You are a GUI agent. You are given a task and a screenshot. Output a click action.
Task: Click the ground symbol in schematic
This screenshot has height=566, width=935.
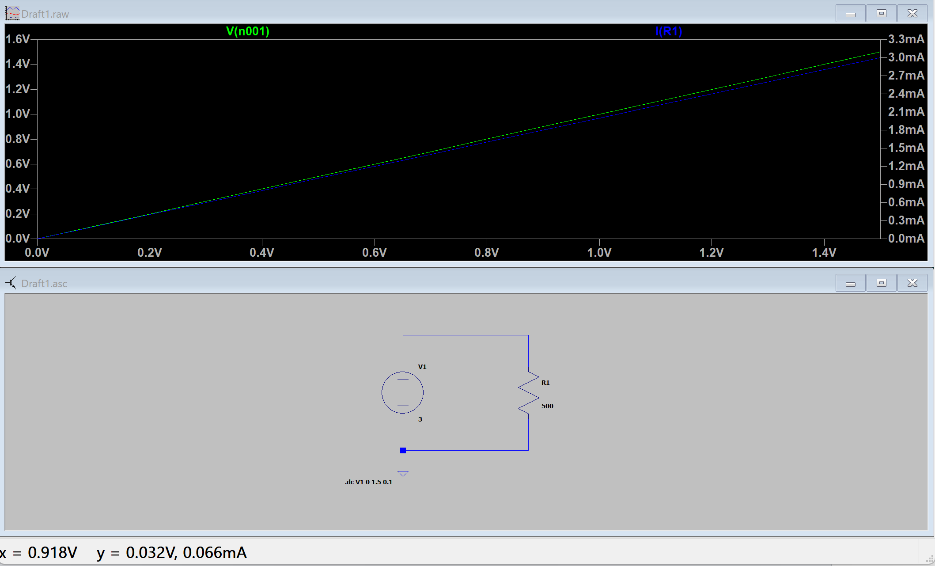pos(403,473)
